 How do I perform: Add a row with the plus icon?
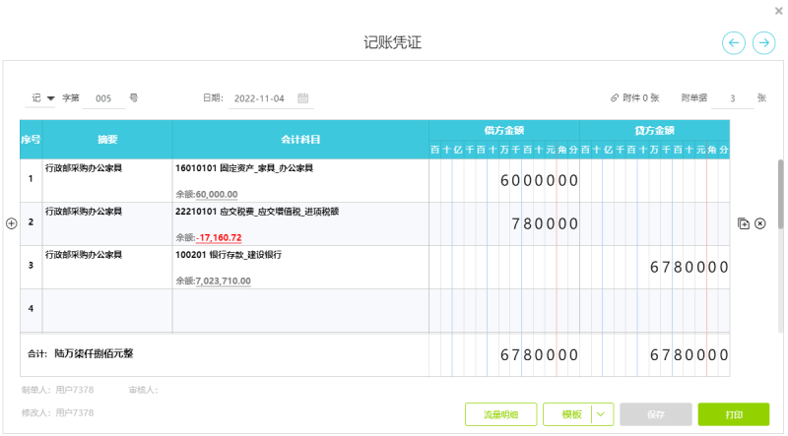(12, 223)
